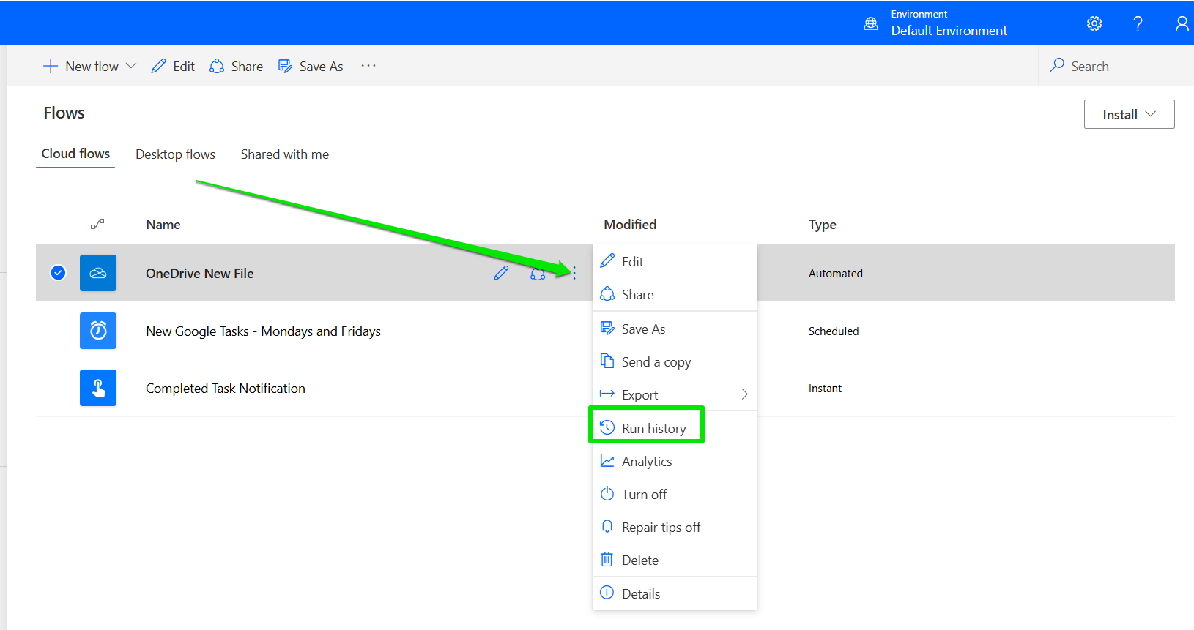Open help via question mark icon
The image size is (1194, 630).
coord(1138,23)
